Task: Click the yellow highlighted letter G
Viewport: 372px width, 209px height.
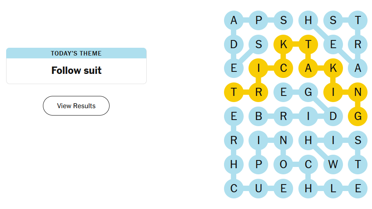Action: (x=358, y=116)
